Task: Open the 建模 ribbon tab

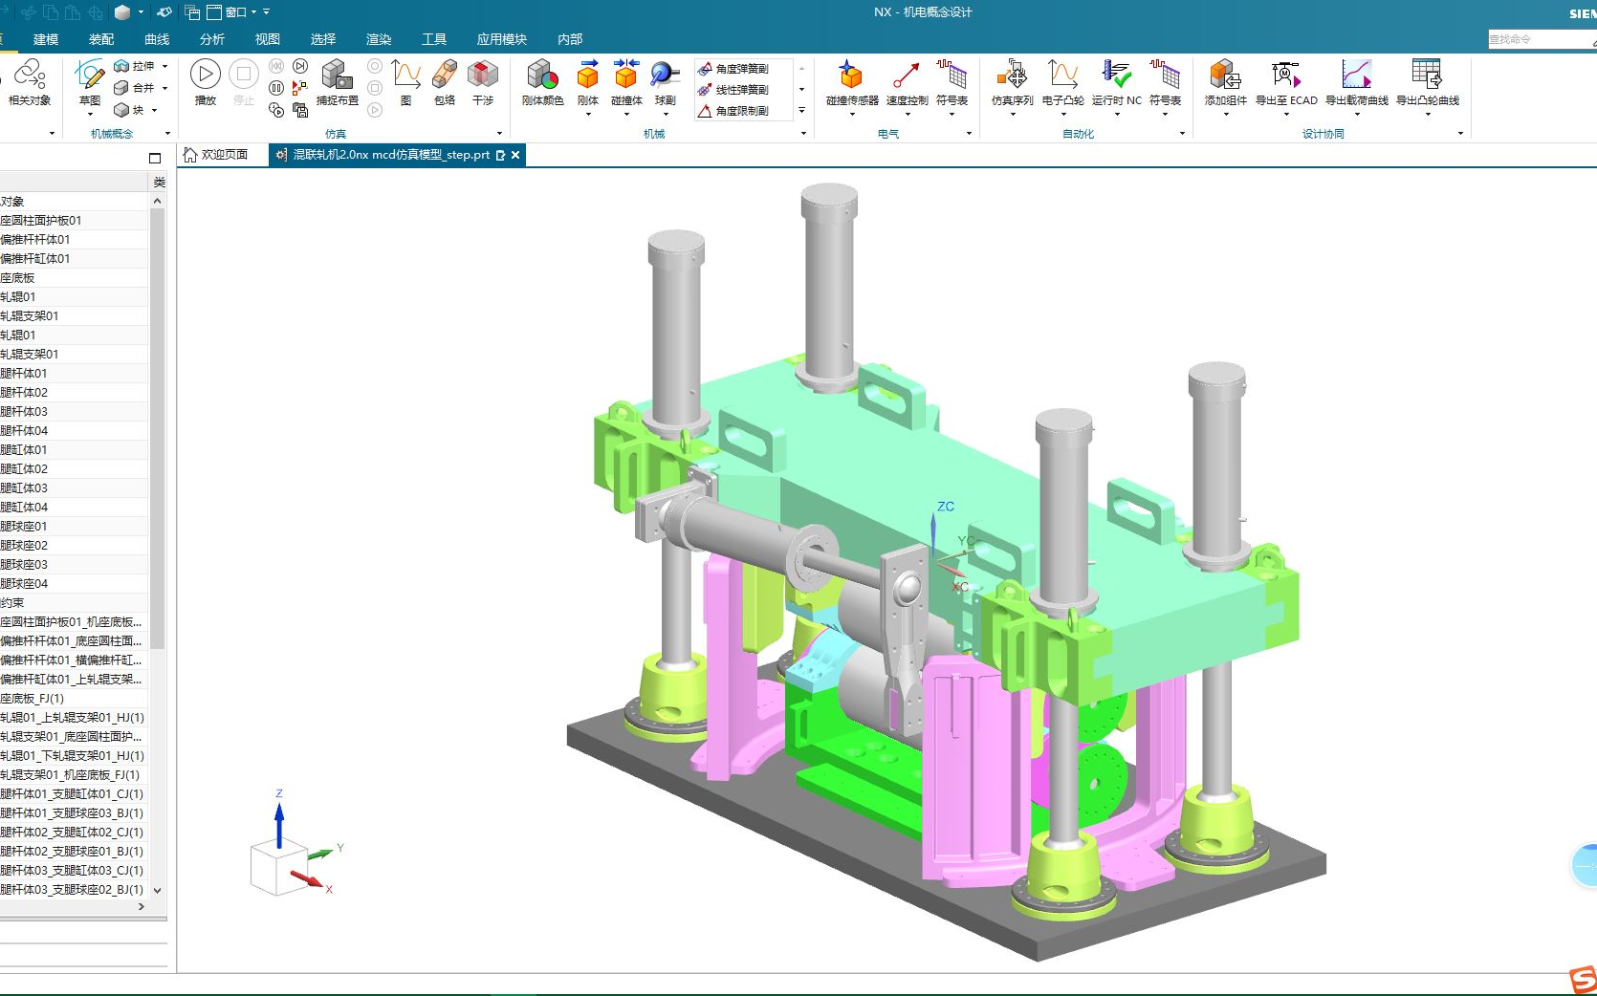Action: click(x=46, y=39)
